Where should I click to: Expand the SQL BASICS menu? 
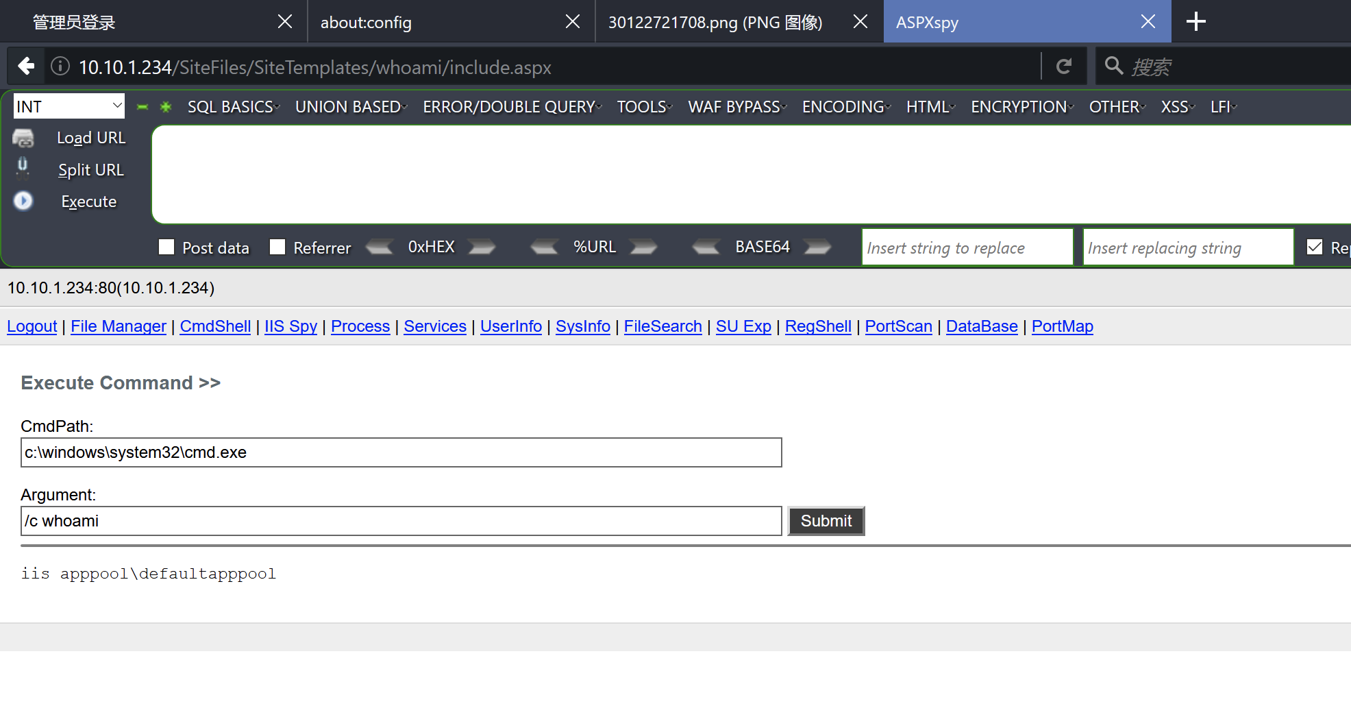click(x=234, y=107)
